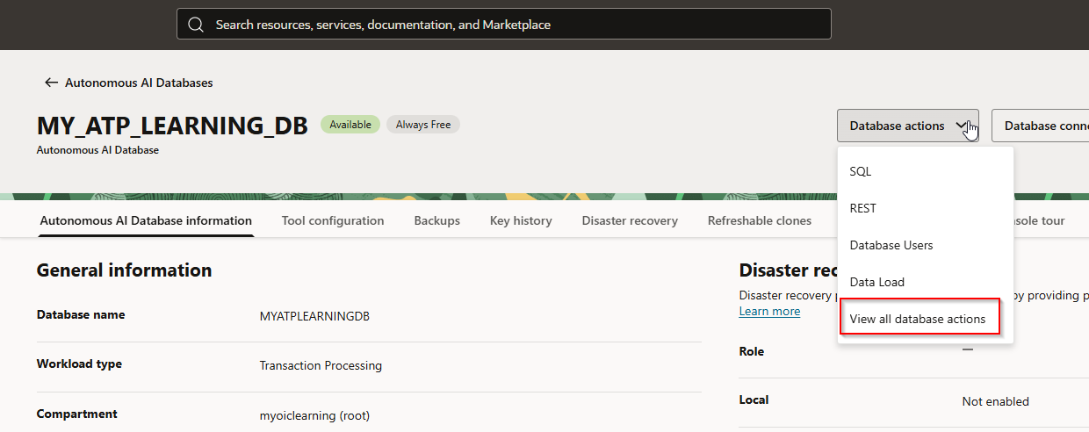Select the Disaster recovery tab

630,220
